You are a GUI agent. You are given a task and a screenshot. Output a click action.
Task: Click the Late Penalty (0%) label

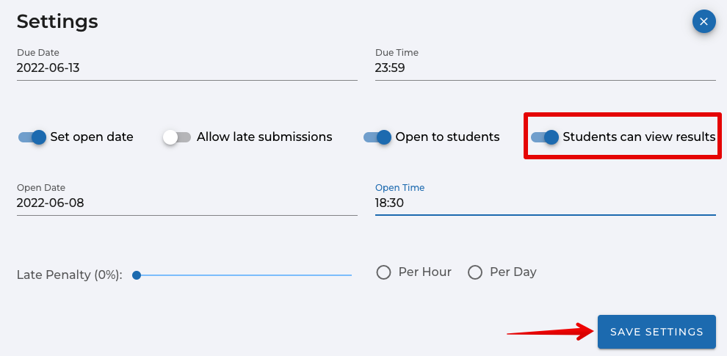(70, 275)
